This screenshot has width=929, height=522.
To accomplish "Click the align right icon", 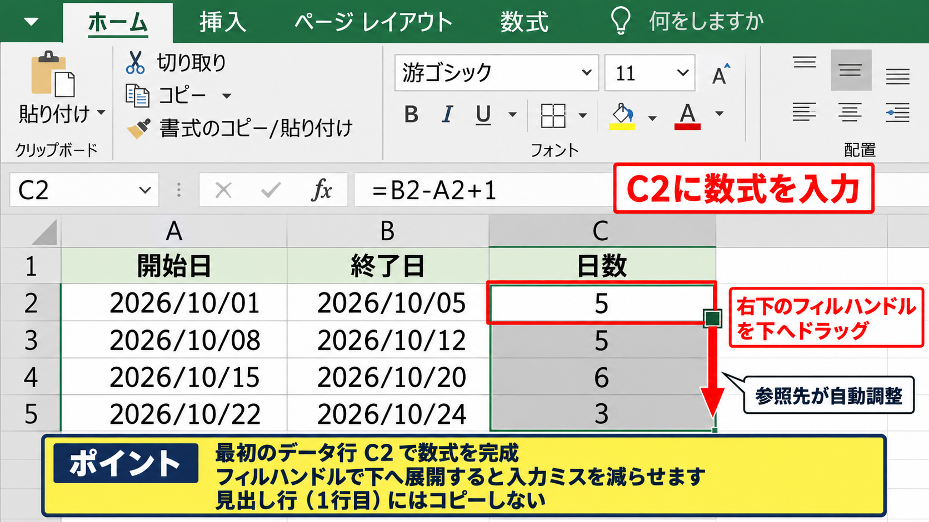I will tap(897, 113).
